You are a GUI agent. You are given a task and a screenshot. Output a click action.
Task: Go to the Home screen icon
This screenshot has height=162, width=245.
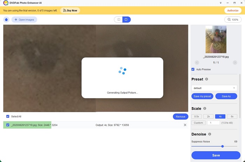pyautogui.click(x=6, y=20)
